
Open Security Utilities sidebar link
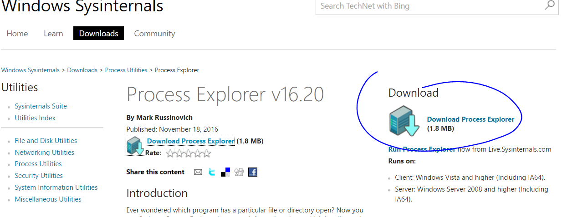pyautogui.click(x=39, y=176)
